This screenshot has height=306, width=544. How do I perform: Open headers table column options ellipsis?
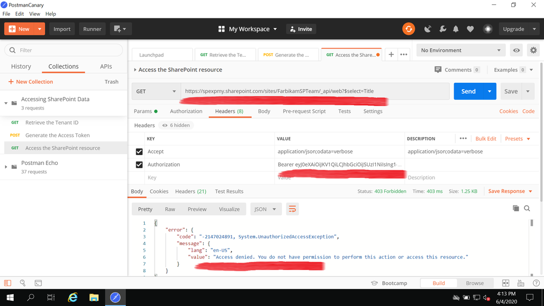tap(463, 138)
